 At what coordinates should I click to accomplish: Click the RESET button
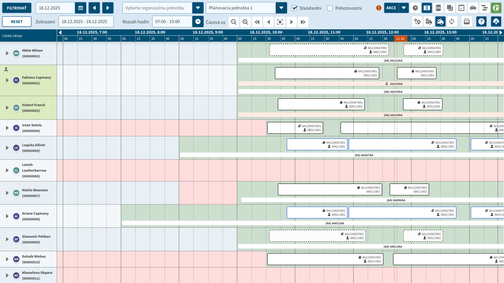tap(17, 22)
